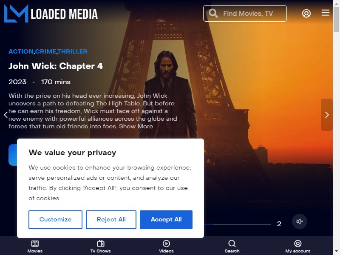
Task: Open Customize cookie preferences
Action: click(x=55, y=219)
